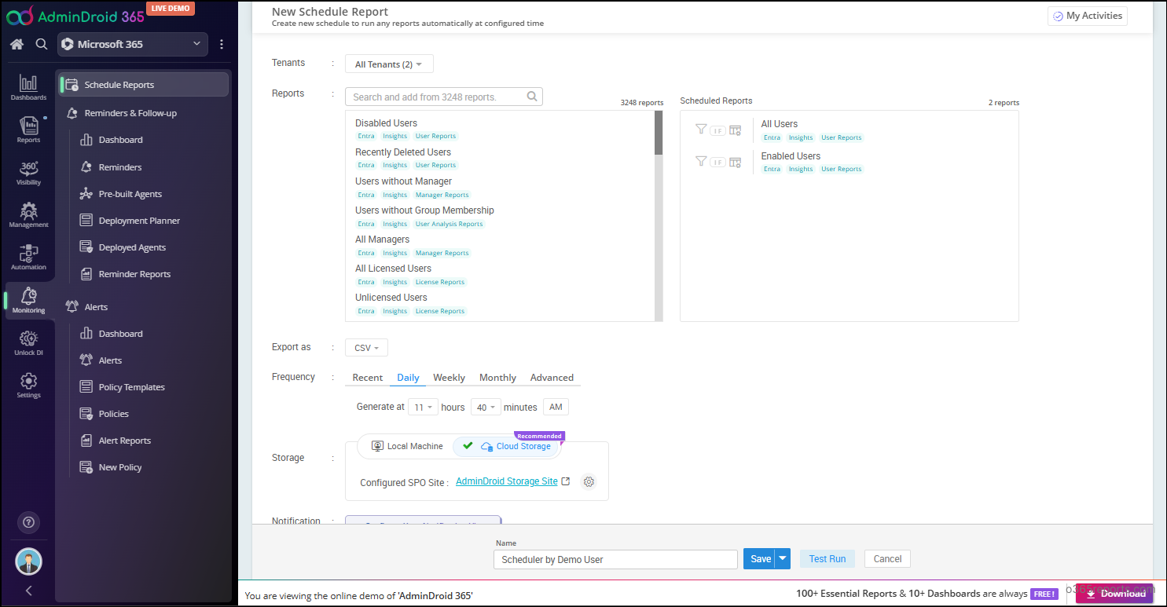Viewport: 1167px width, 607px height.
Task: Open the Settings gear in left rail
Action: (x=28, y=386)
